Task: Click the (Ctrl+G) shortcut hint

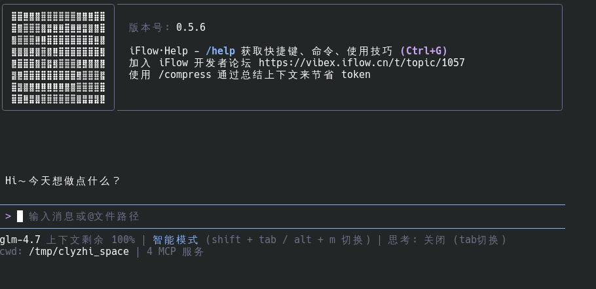Action: tap(423, 51)
